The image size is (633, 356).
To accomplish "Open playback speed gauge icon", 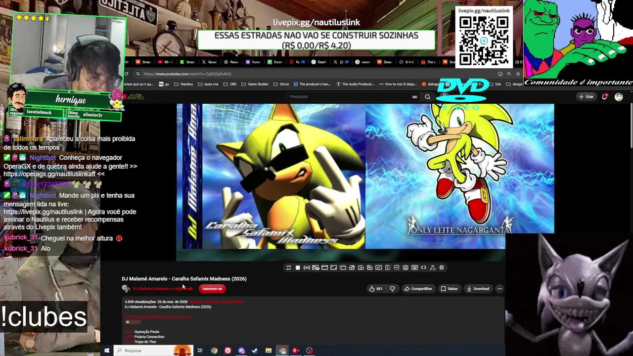I will (361, 267).
